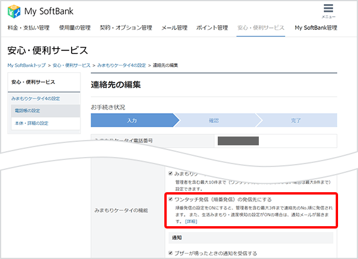358x259 pixels.
Task: Click the My SoftBank cube logo
Action: click(14, 11)
